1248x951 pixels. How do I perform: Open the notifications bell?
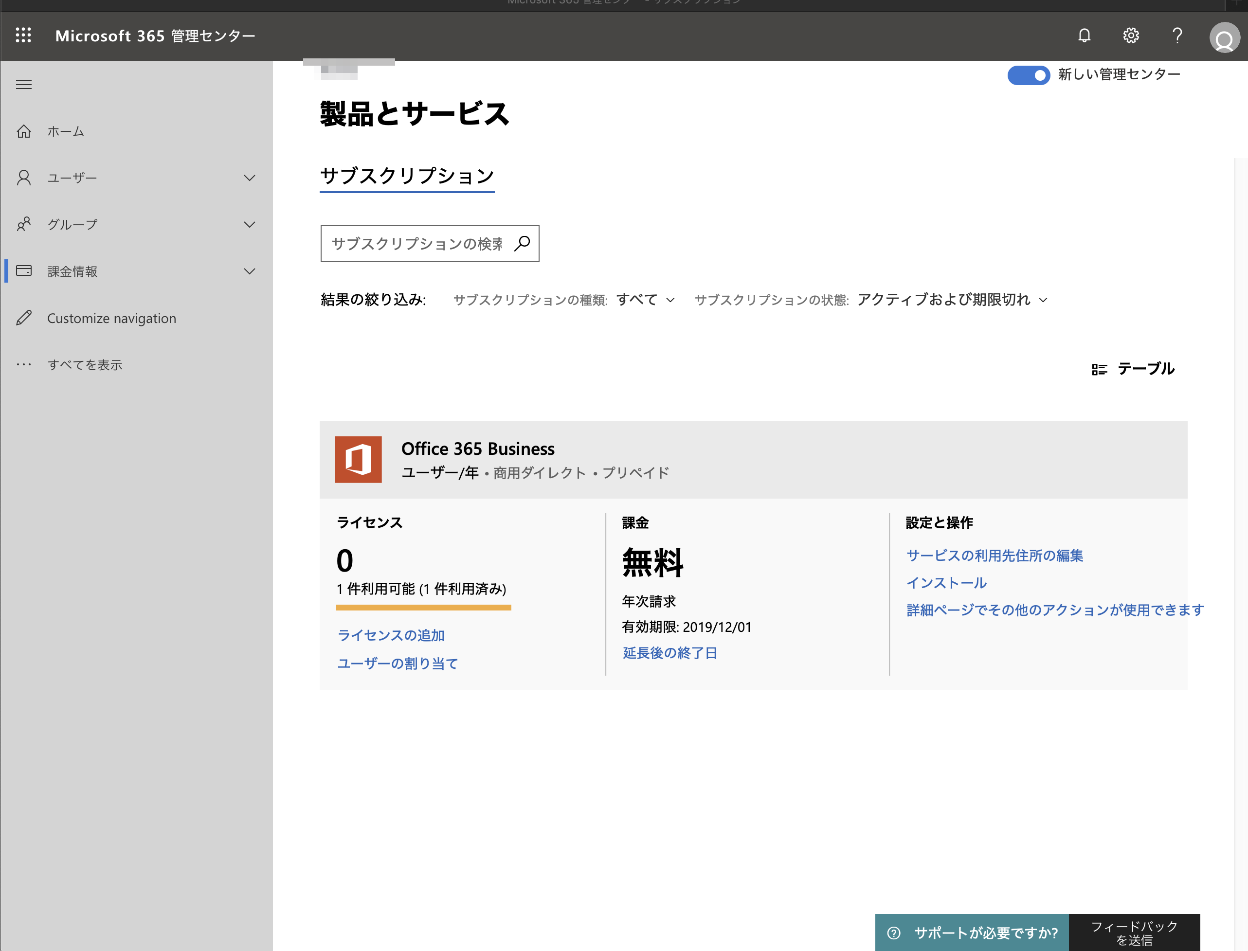coord(1084,36)
